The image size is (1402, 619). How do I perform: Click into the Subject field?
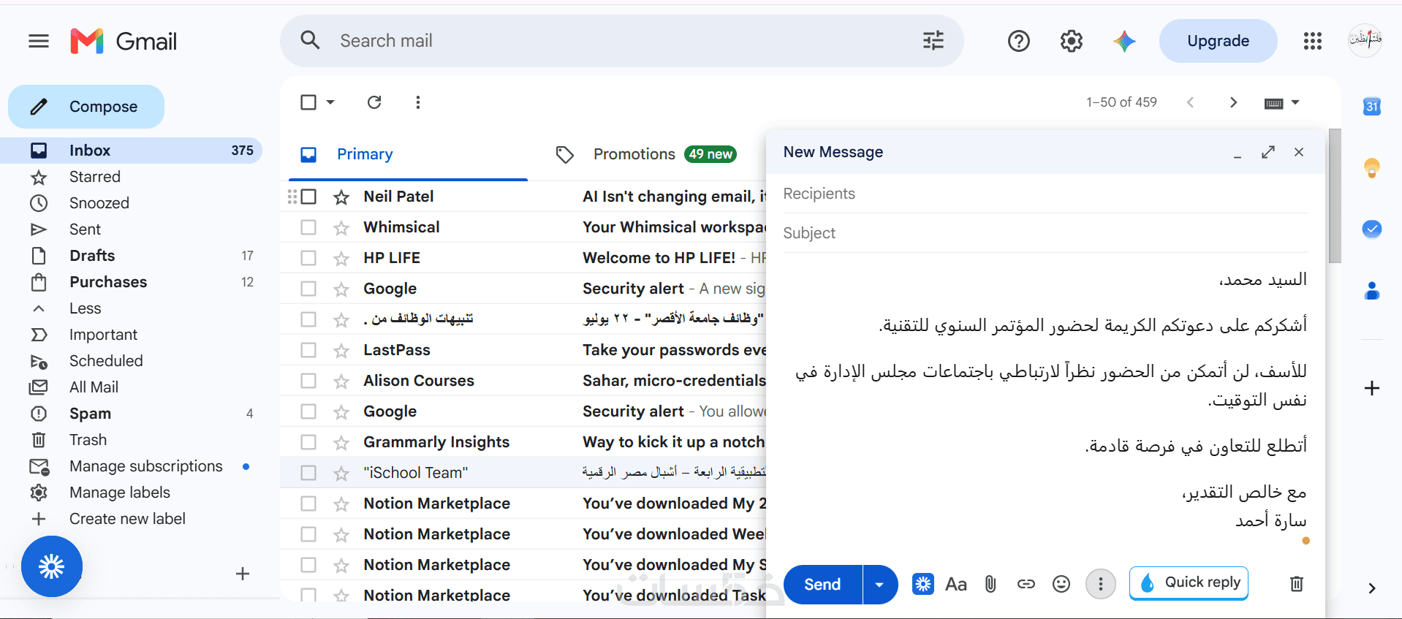pyautogui.click(x=1045, y=233)
